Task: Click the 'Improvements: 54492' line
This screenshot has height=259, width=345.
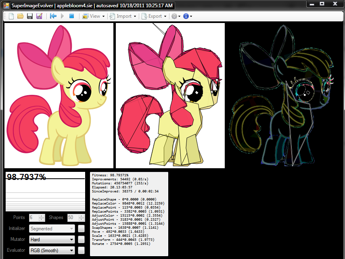Action: click(x=120, y=180)
